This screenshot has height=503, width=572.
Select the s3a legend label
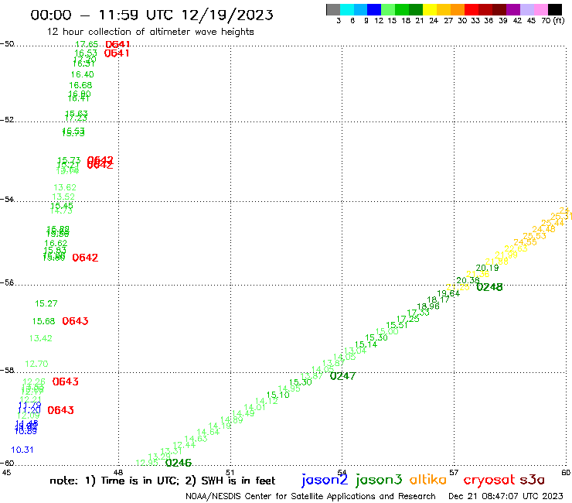(x=533, y=480)
